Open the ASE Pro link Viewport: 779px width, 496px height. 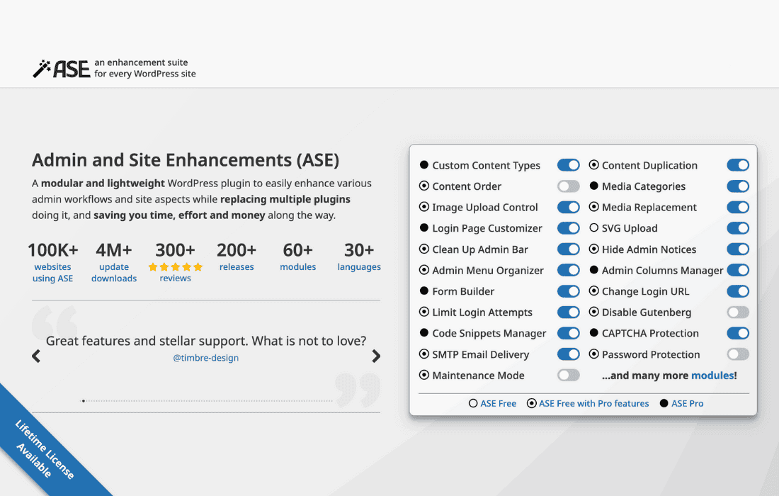tap(687, 404)
